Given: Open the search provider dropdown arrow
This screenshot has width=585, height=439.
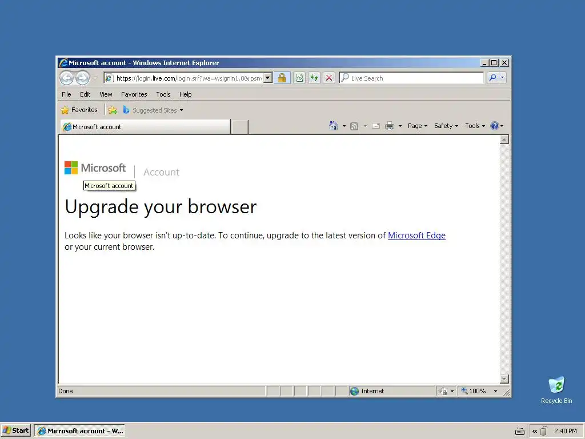Looking at the screenshot, I should coord(502,78).
